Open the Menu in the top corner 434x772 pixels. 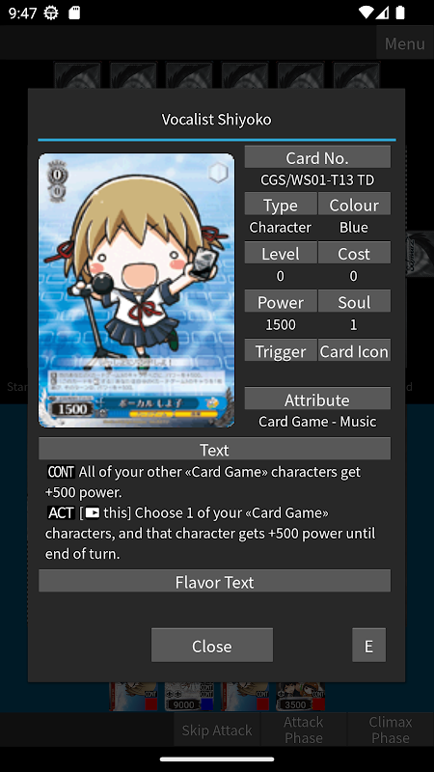pyautogui.click(x=404, y=43)
